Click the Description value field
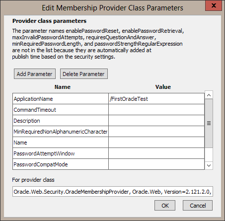The height and width of the screenshot is (221, 225). [x=156, y=121]
